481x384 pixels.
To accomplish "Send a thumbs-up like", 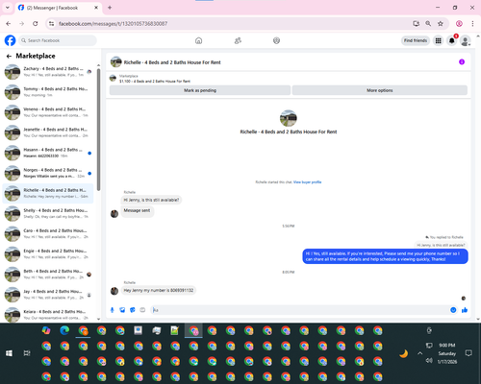I will (x=465, y=310).
